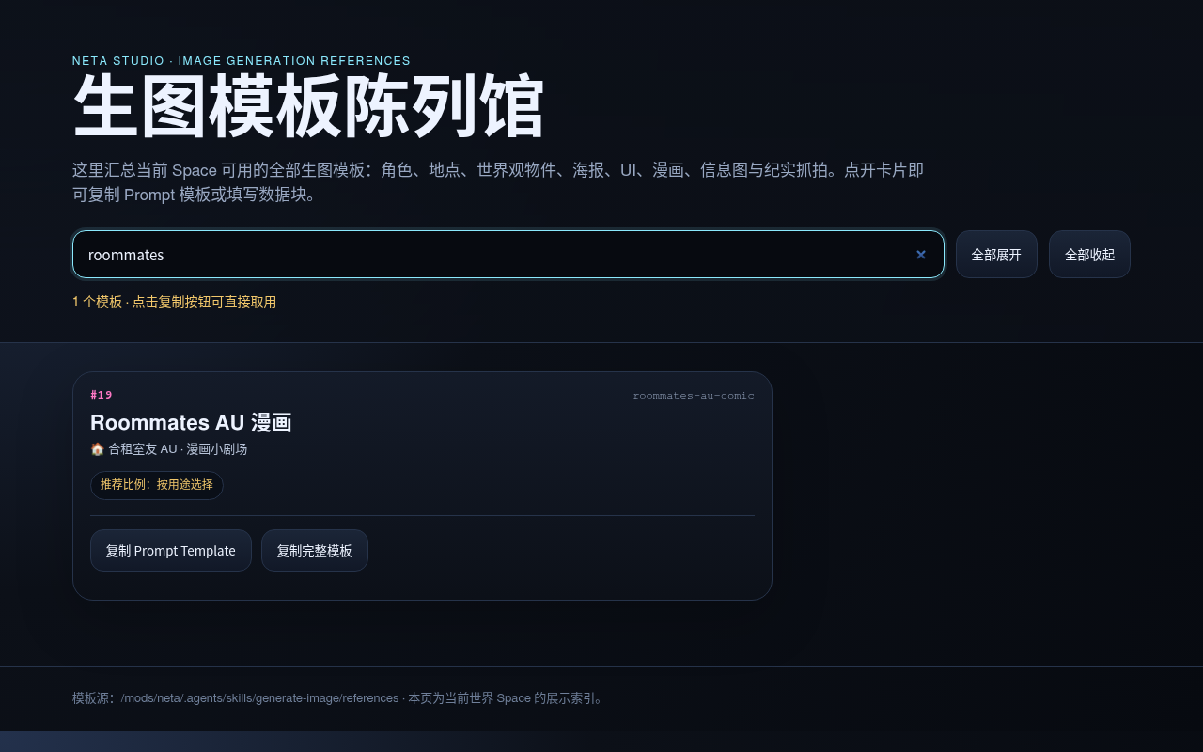Screen dimensions: 1203x752
Task: Click the footer text 本页为当前世界 Space 的展示索引
Action: coord(506,698)
